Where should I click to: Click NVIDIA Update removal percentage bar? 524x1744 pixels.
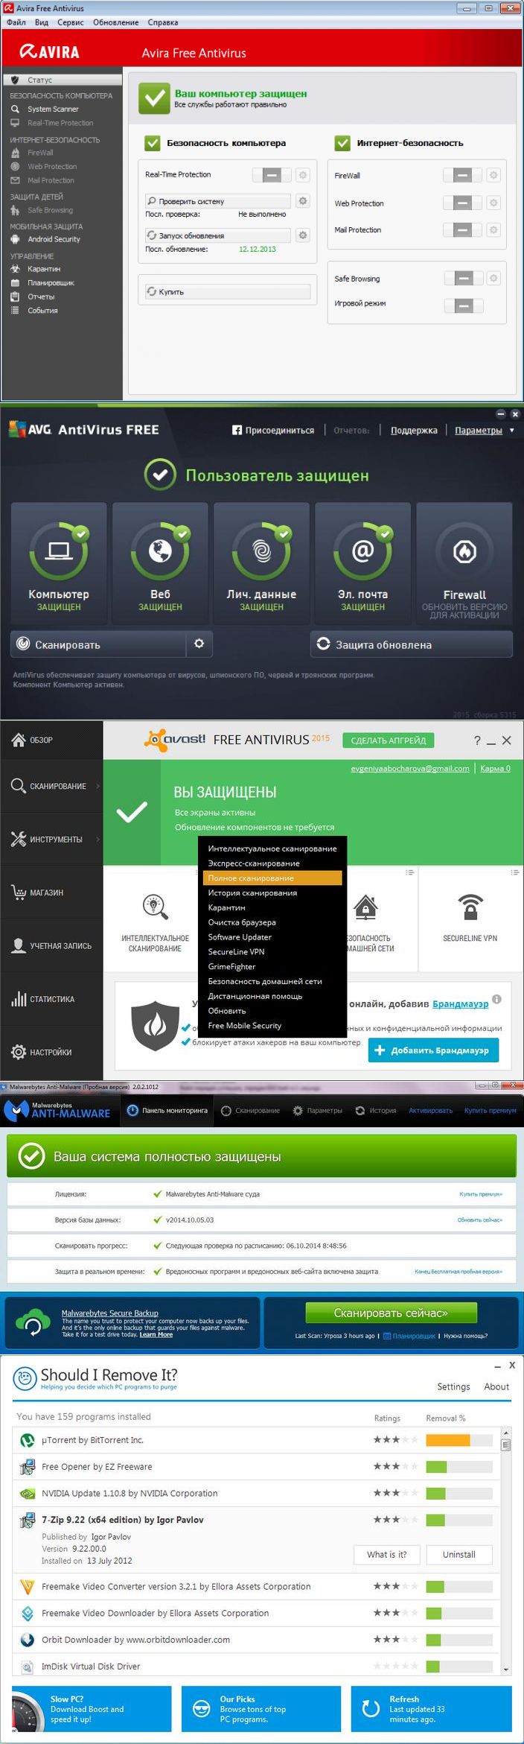[x=459, y=1493]
